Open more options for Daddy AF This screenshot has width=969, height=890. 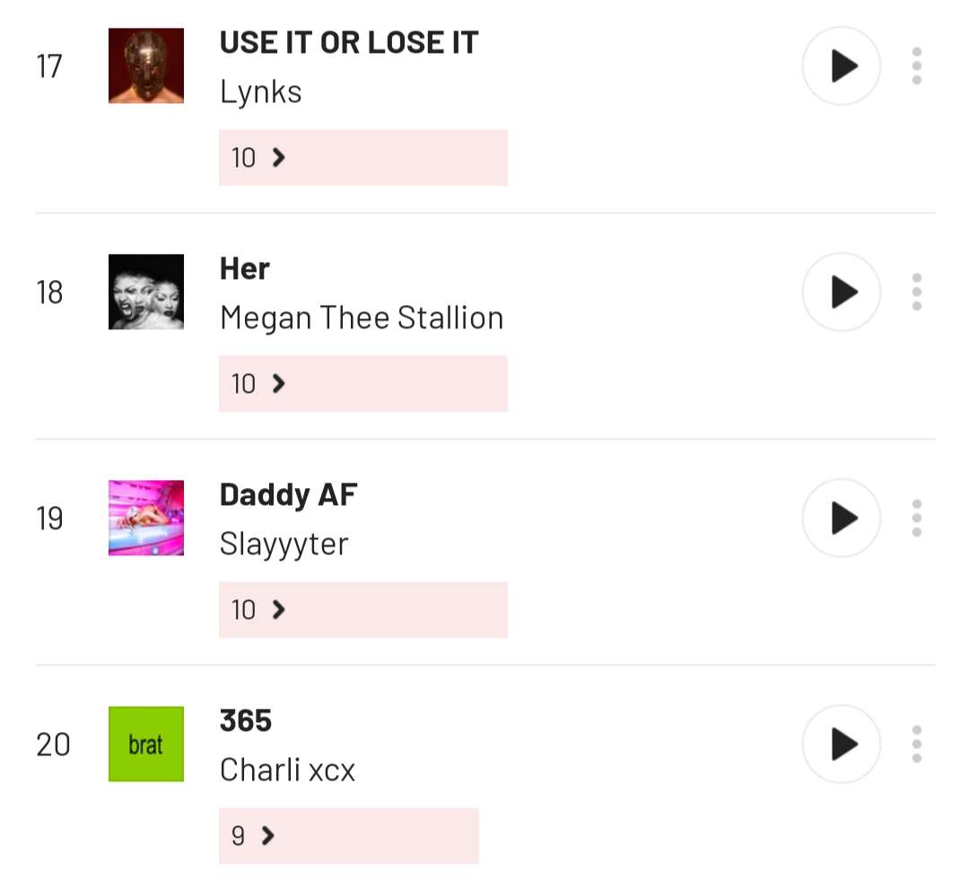tap(916, 519)
